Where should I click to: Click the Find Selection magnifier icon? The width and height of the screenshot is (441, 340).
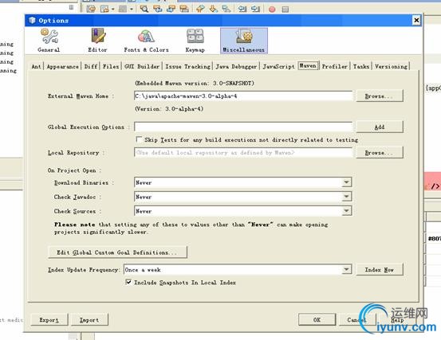144,9
